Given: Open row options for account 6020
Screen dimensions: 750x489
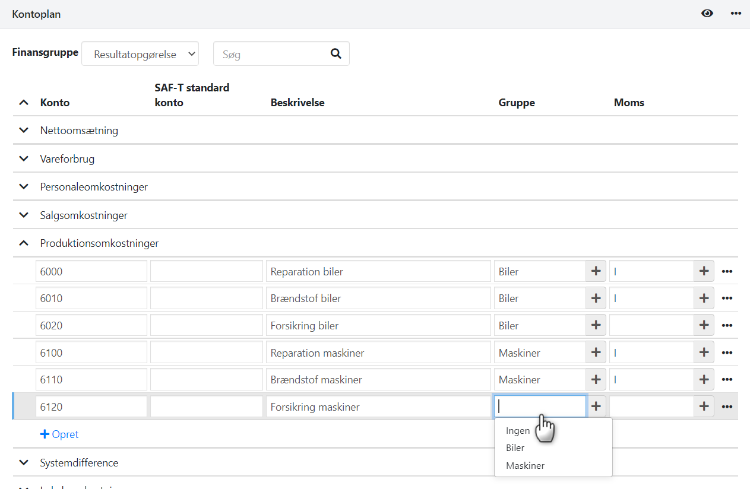Looking at the screenshot, I should click(727, 326).
